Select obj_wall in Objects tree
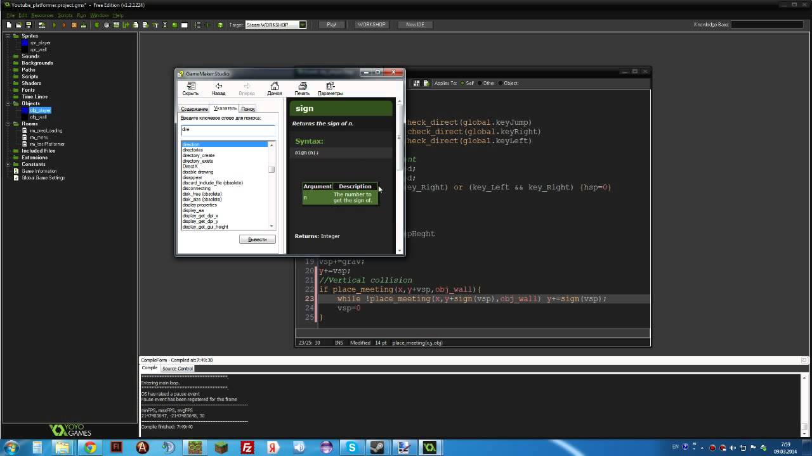Screen dimensions: 812x456 [38, 117]
